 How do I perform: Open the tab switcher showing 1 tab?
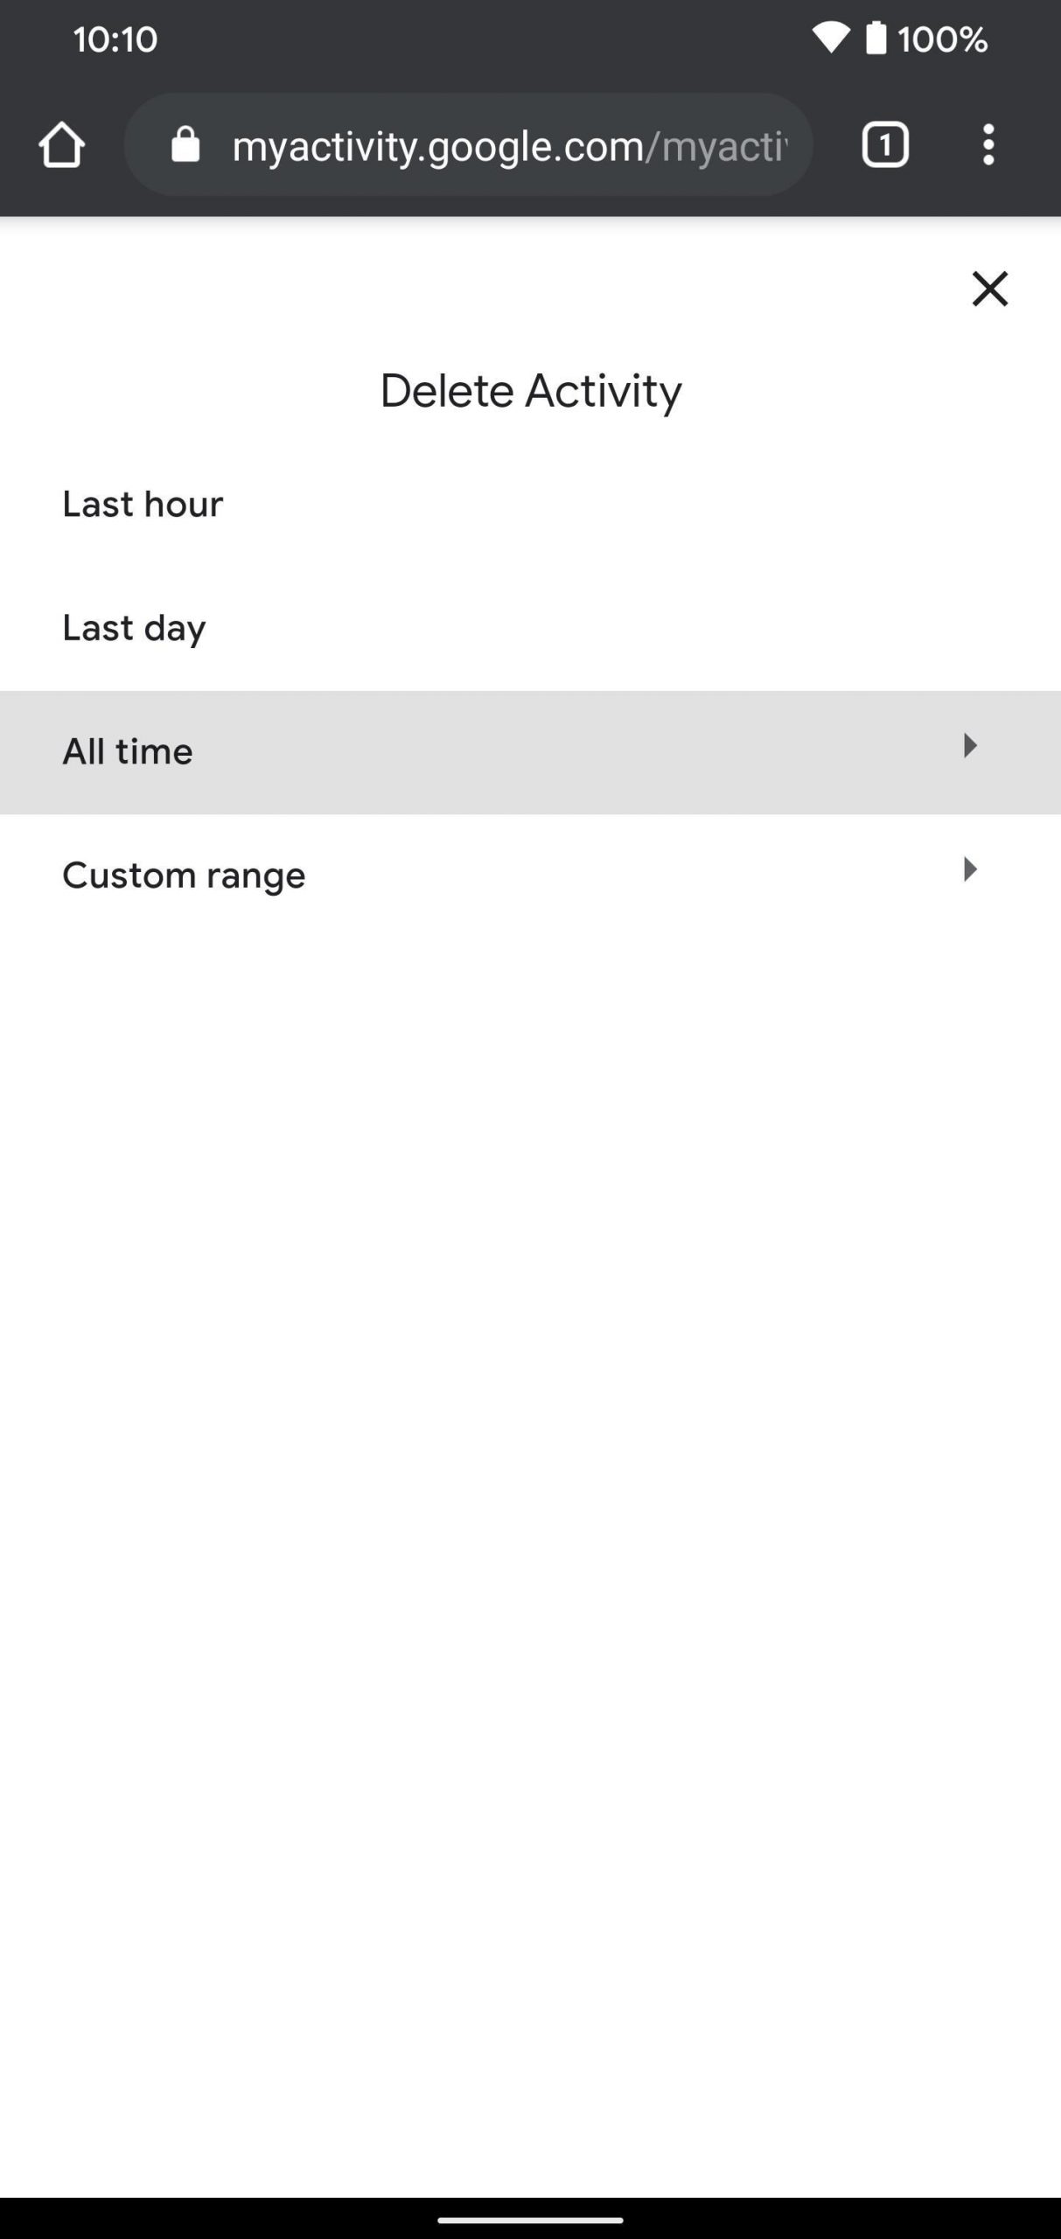885,144
